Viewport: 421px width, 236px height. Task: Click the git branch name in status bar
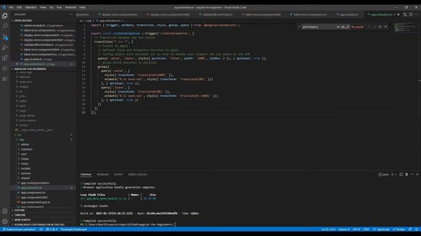click(x=19, y=229)
